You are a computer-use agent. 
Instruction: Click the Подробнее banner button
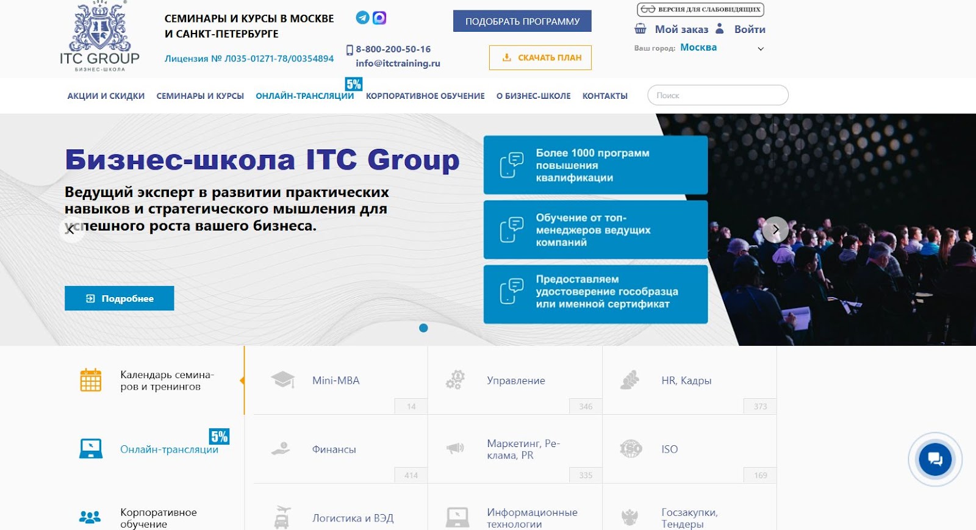click(x=120, y=298)
